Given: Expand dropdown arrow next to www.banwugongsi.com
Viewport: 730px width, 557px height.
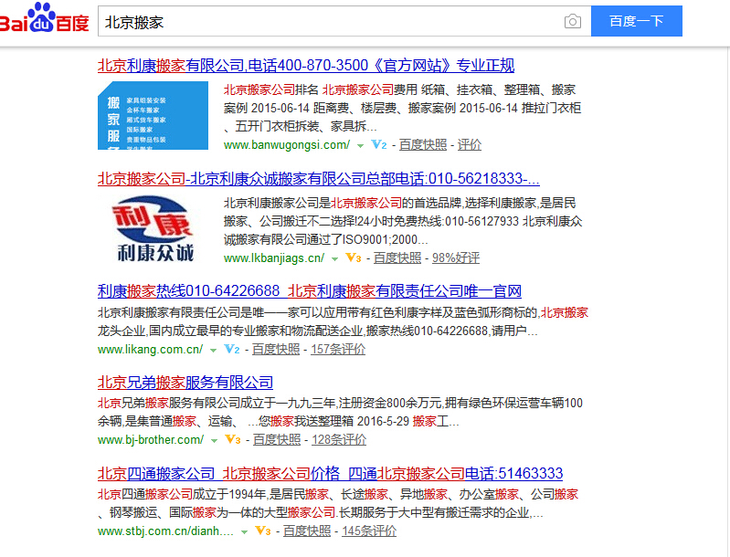Looking at the screenshot, I should pyautogui.click(x=360, y=145).
